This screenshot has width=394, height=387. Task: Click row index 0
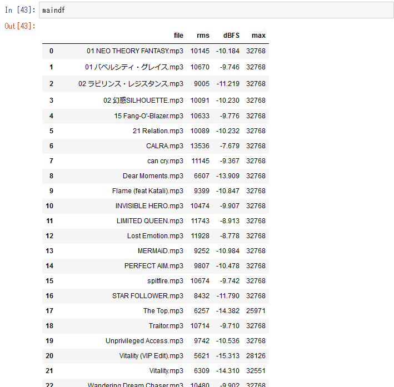(x=51, y=51)
